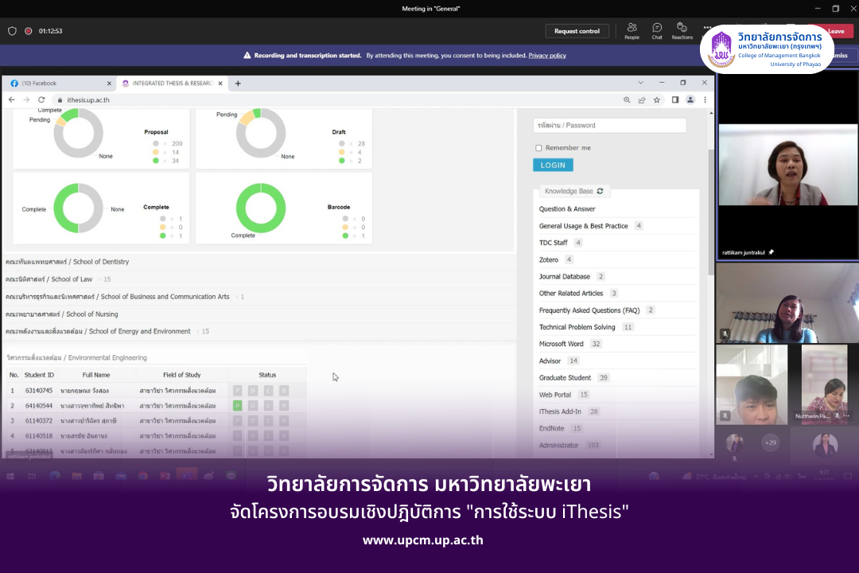
Task: Bookmark the page with the star icon
Action: click(657, 99)
